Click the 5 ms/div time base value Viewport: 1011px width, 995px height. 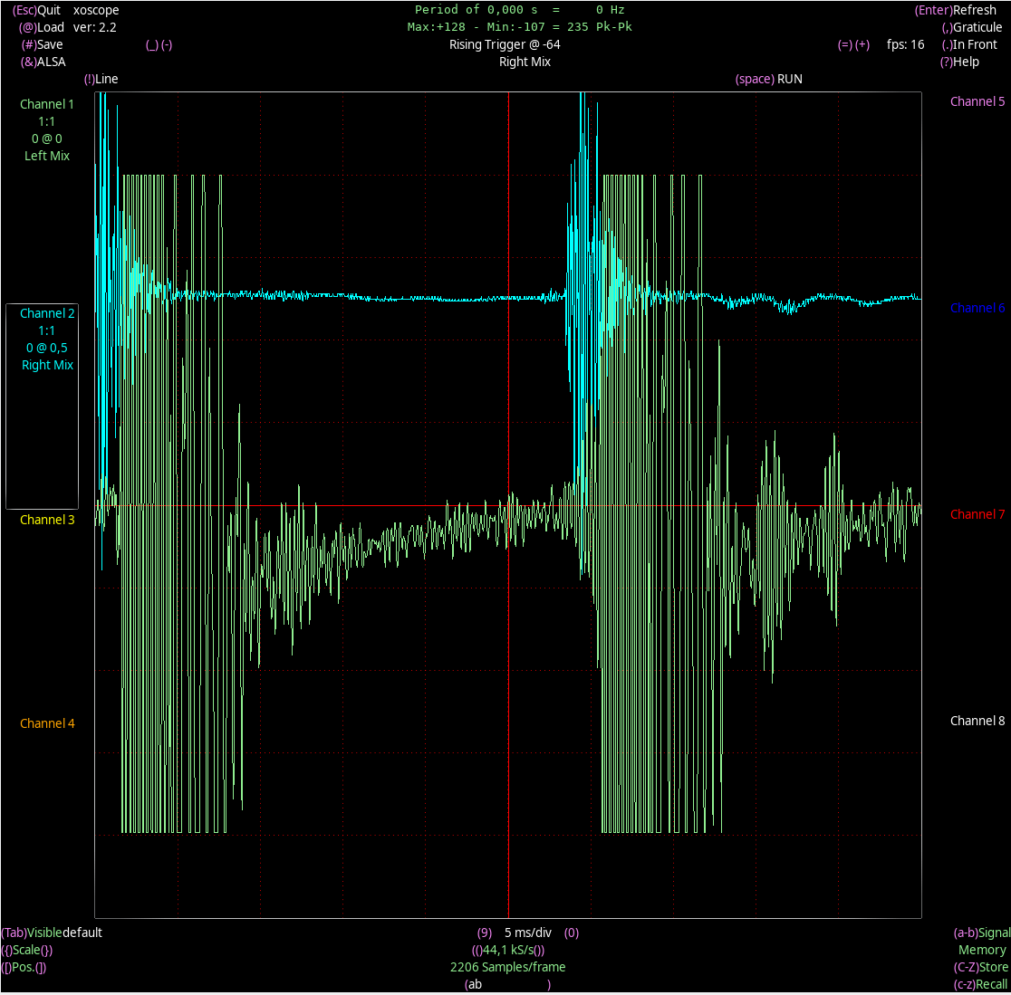point(528,933)
